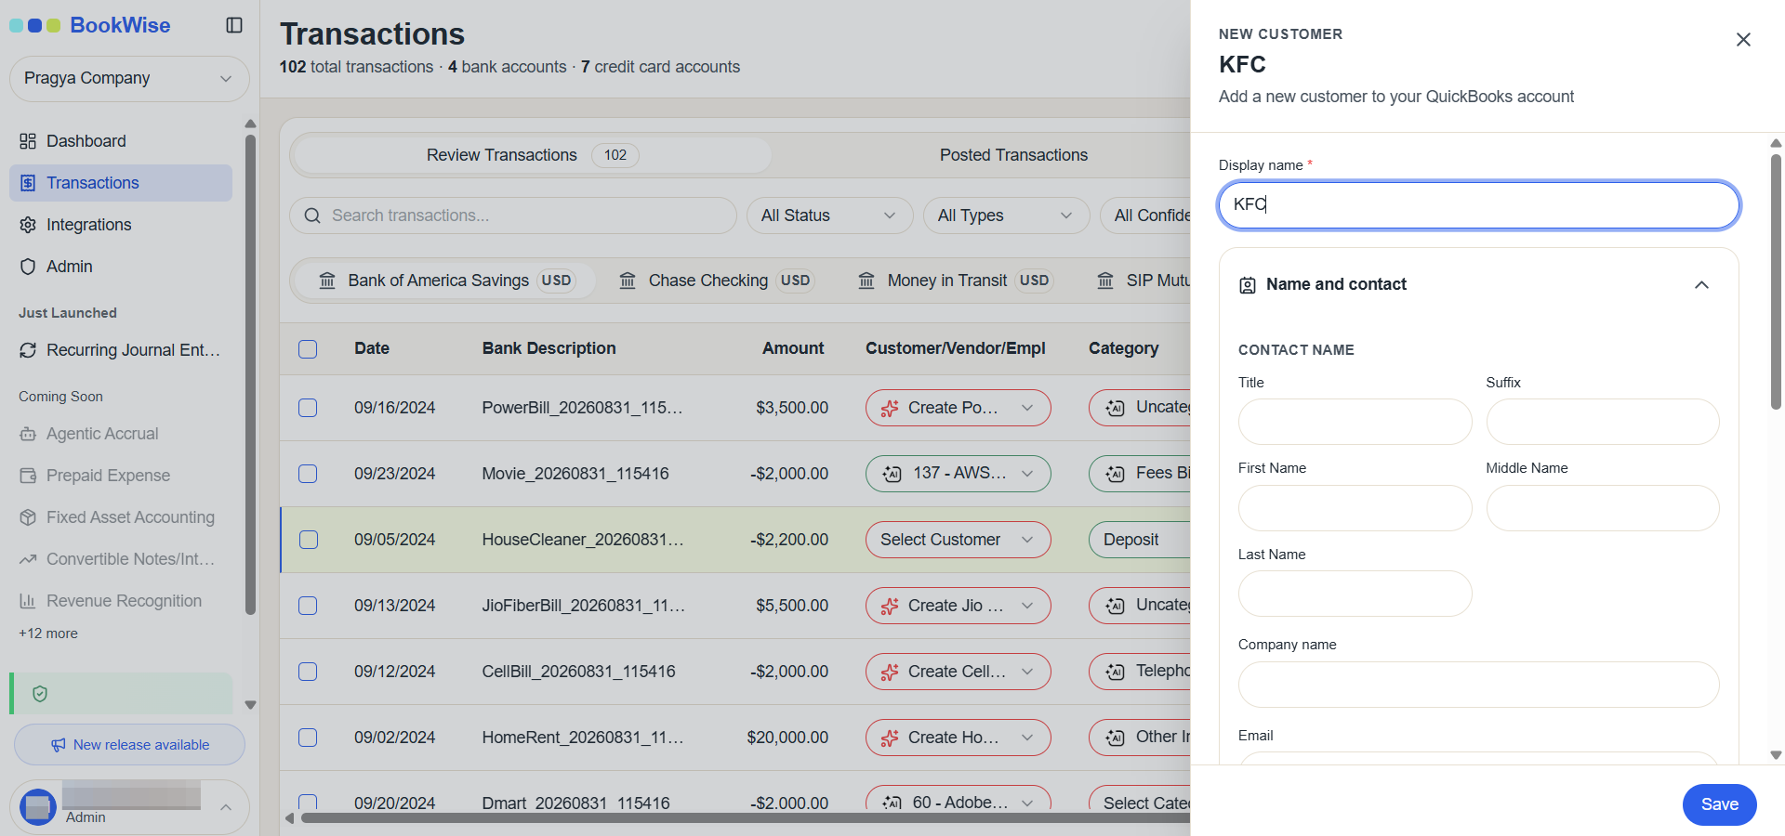Toggle the select-all transactions checkbox
This screenshot has width=1785, height=836.
pos(308,349)
